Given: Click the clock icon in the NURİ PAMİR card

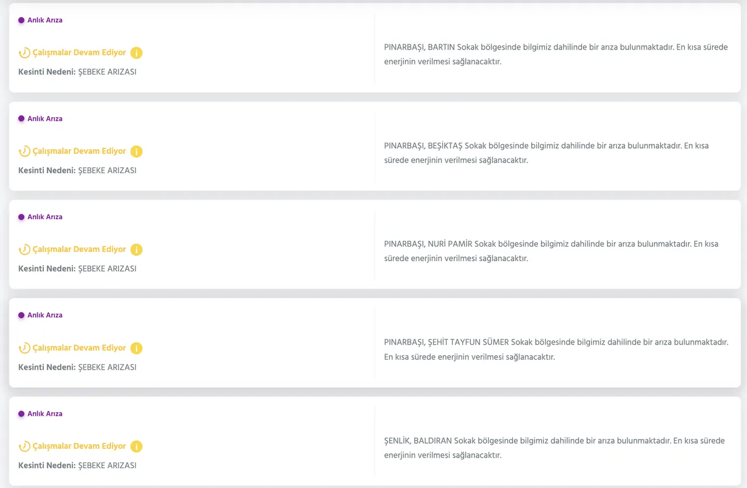Looking at the screenshot, I should coord(25,250).
